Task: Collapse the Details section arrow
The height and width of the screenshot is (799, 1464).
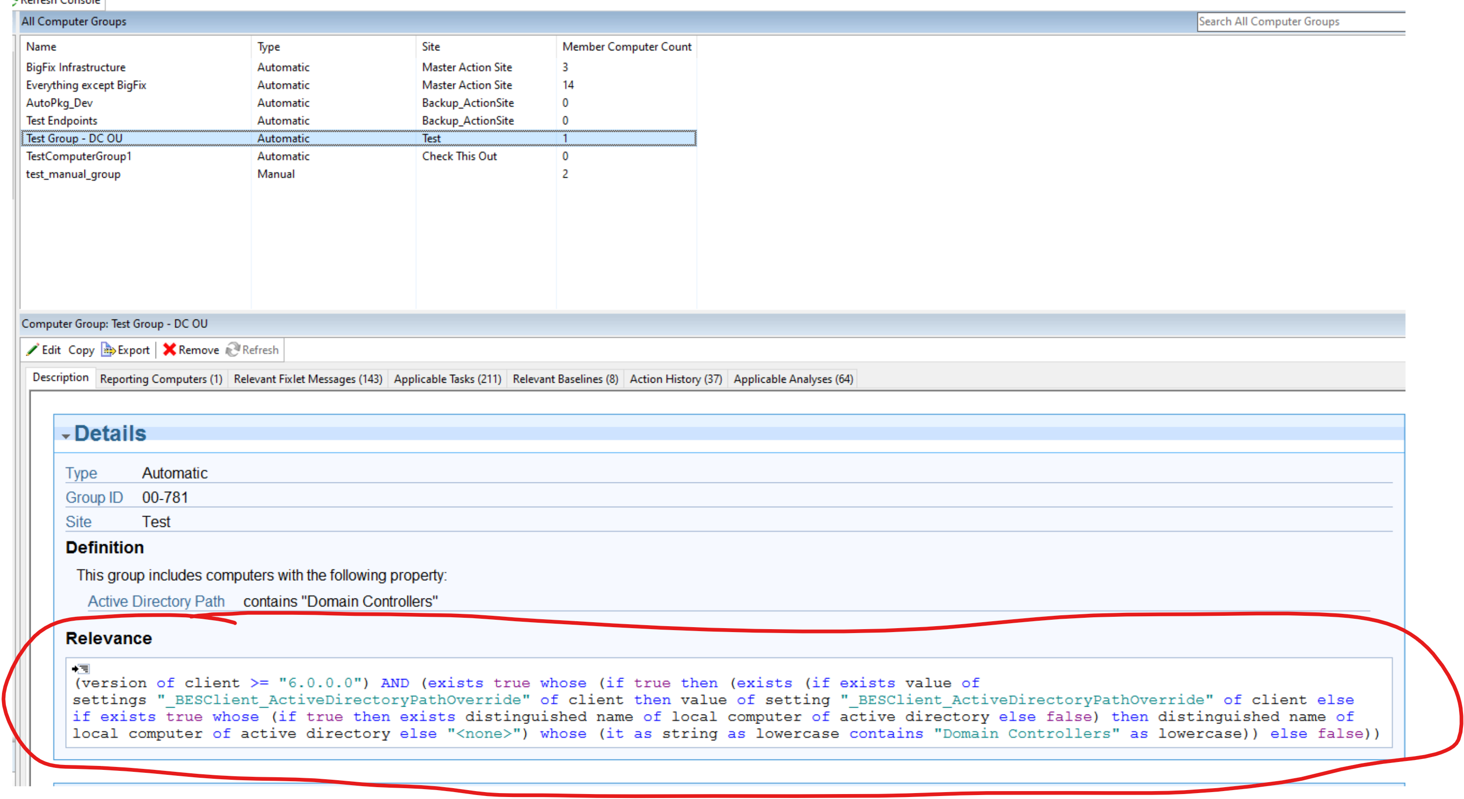Action: click(x=66, y=436)
